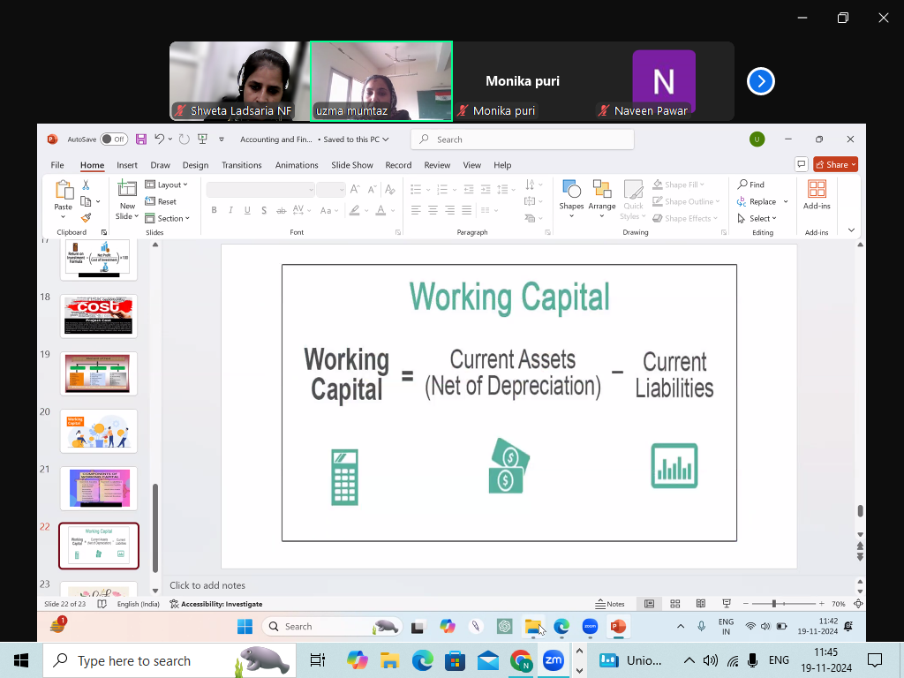Toggle the Notes pane button
The height and width of the screenshot is (678, 904).
point(610,604)
